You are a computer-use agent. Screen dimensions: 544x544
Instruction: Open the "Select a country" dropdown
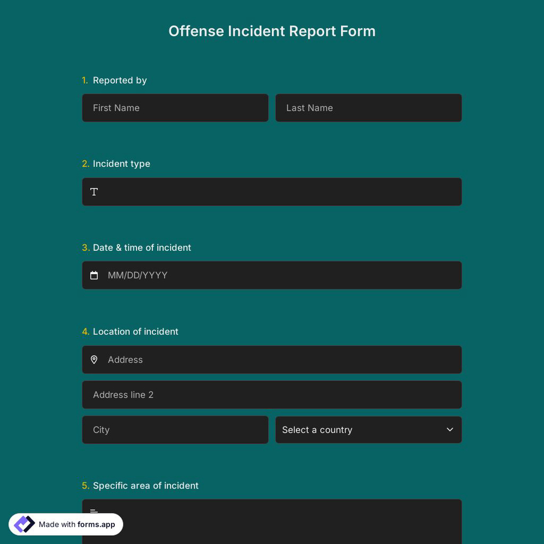[x=368, y=430]
